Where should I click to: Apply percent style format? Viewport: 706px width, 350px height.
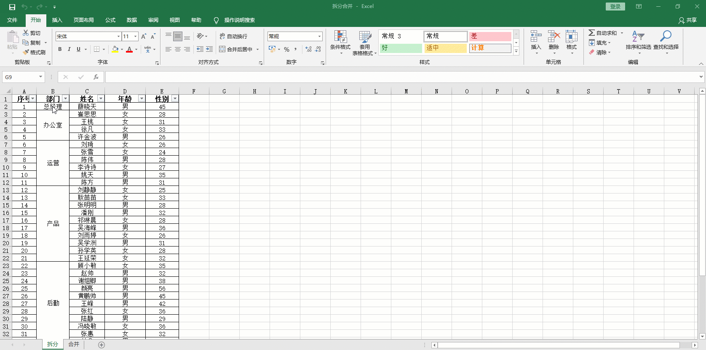point(287,49)
